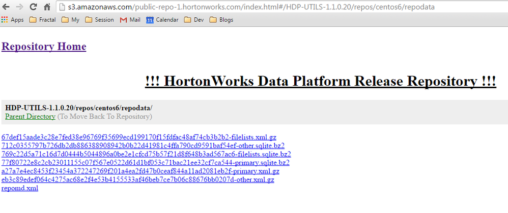Screen dimensions: 508x213
Task: Click the HDP-UTILS-1.1.0.20/repos/centos6/repodata/ path text
Action: pyautogui.click(x=79, y=108)
